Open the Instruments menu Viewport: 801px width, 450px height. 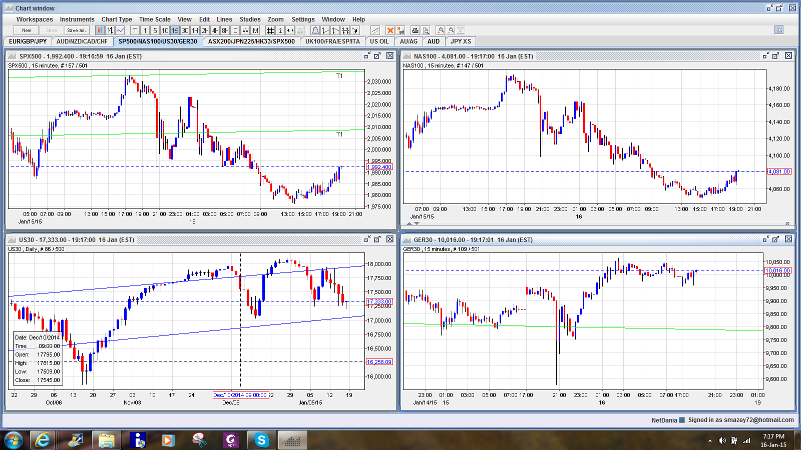click(77, 19)
